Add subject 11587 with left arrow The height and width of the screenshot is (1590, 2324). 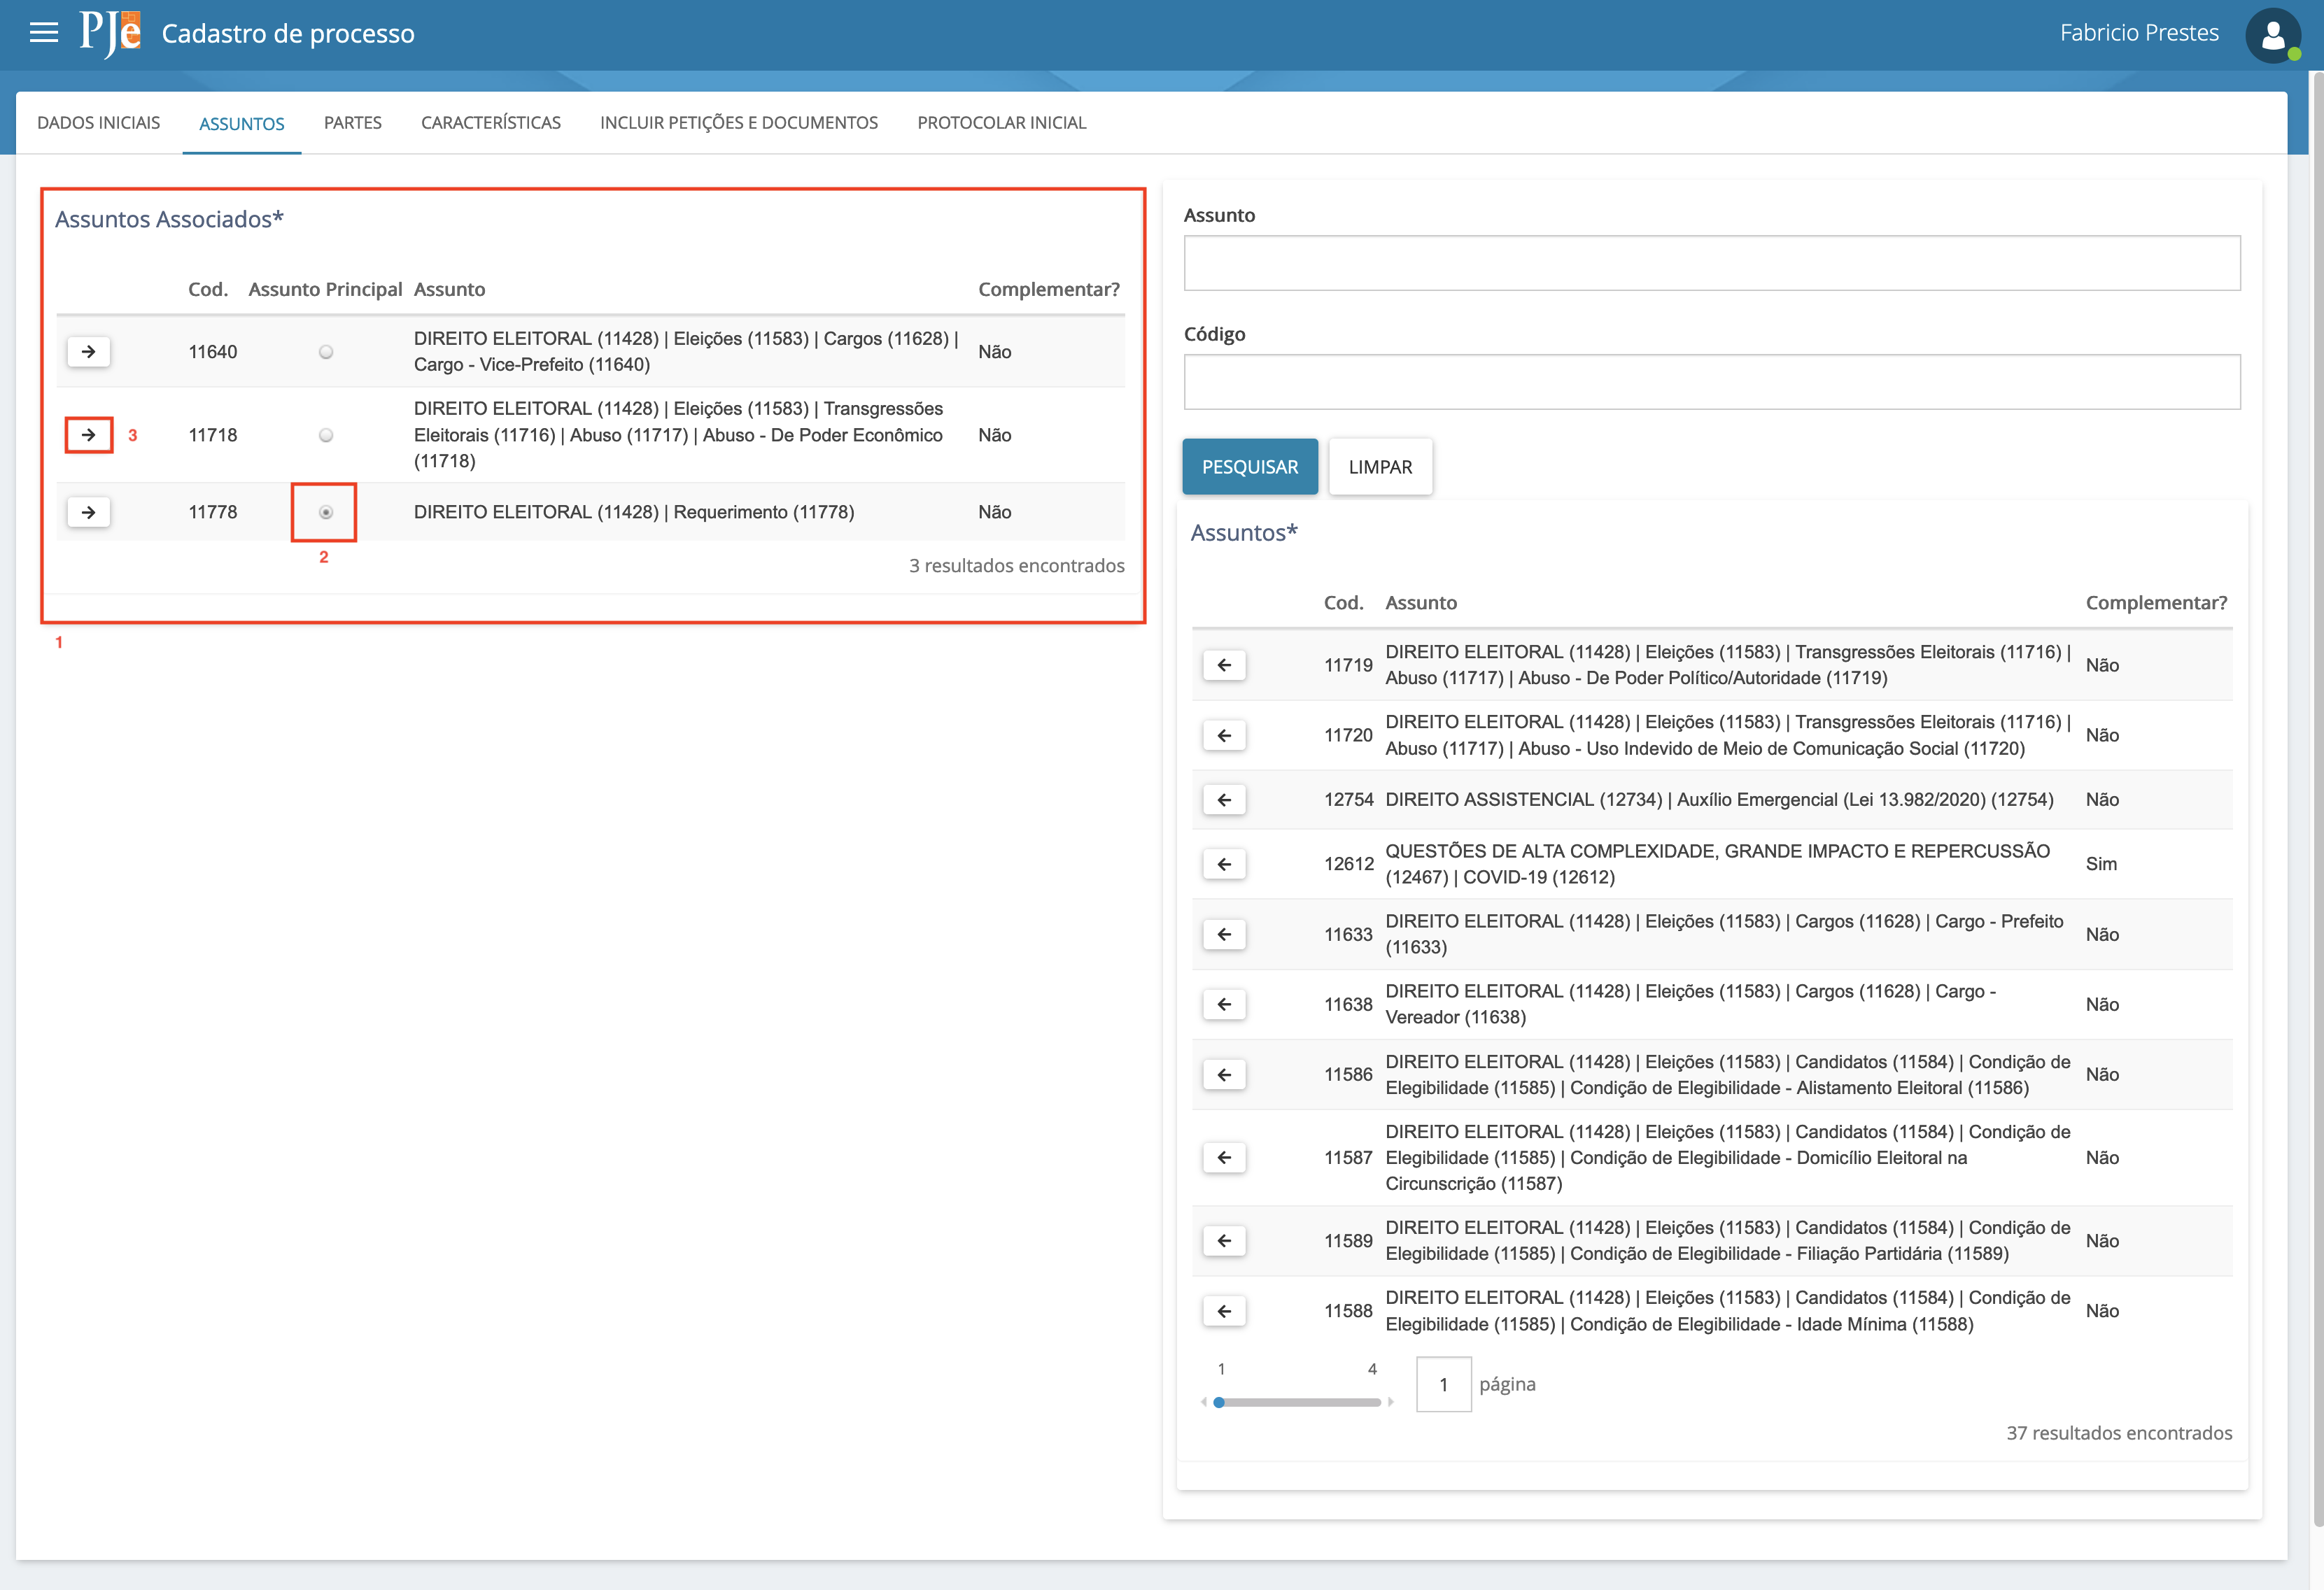pyautogui.click(x=1224, y=1157)
